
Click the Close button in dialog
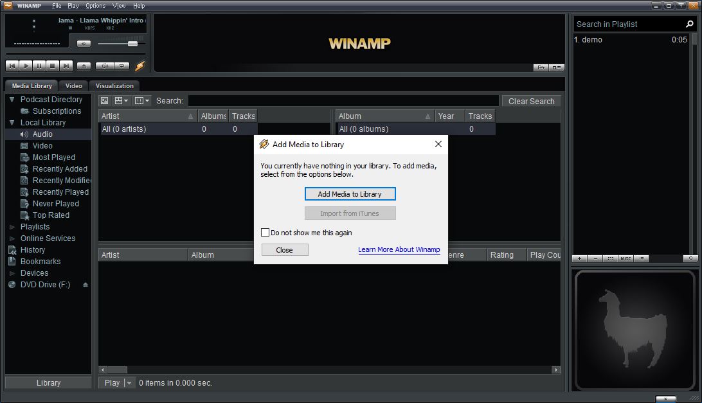(285, 250)
